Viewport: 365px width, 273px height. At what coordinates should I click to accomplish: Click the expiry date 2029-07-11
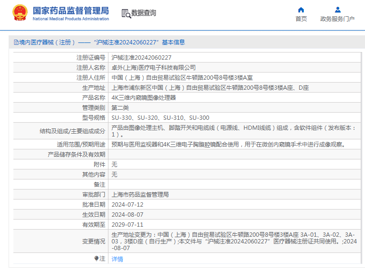(127, 224)
